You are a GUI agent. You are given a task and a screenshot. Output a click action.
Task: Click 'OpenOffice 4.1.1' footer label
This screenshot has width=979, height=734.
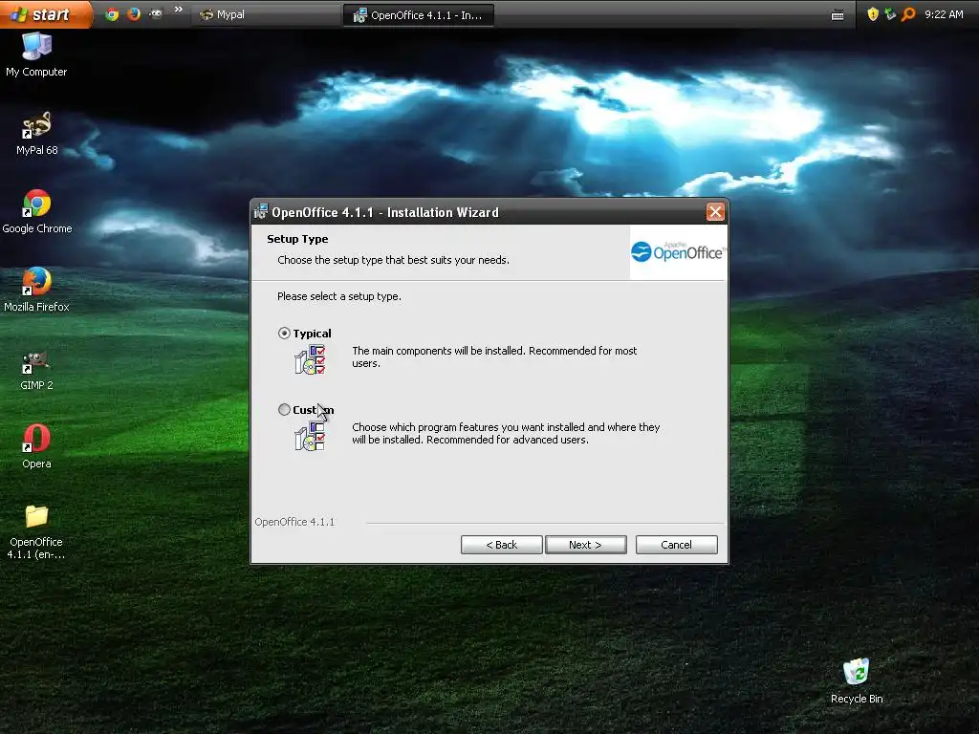(x=294, y=522)
